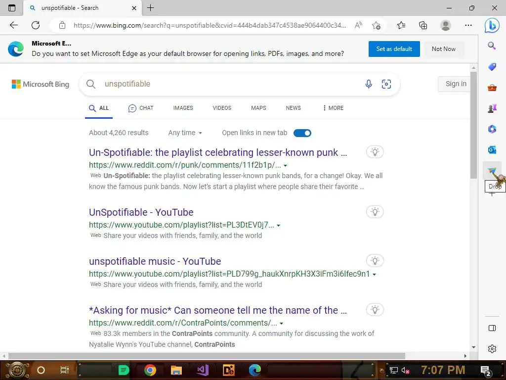Add this page to favorites

click(x=376, y=25)
